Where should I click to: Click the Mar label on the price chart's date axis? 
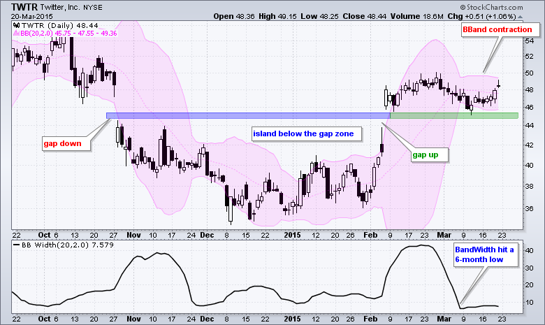tap(444, 235)
